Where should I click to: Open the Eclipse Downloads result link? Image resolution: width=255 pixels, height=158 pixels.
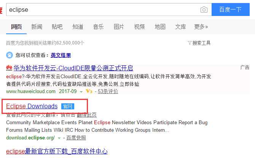(x=32, y=106)
